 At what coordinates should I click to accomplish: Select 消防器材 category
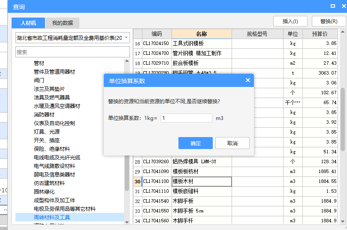[x=44, y=115]
